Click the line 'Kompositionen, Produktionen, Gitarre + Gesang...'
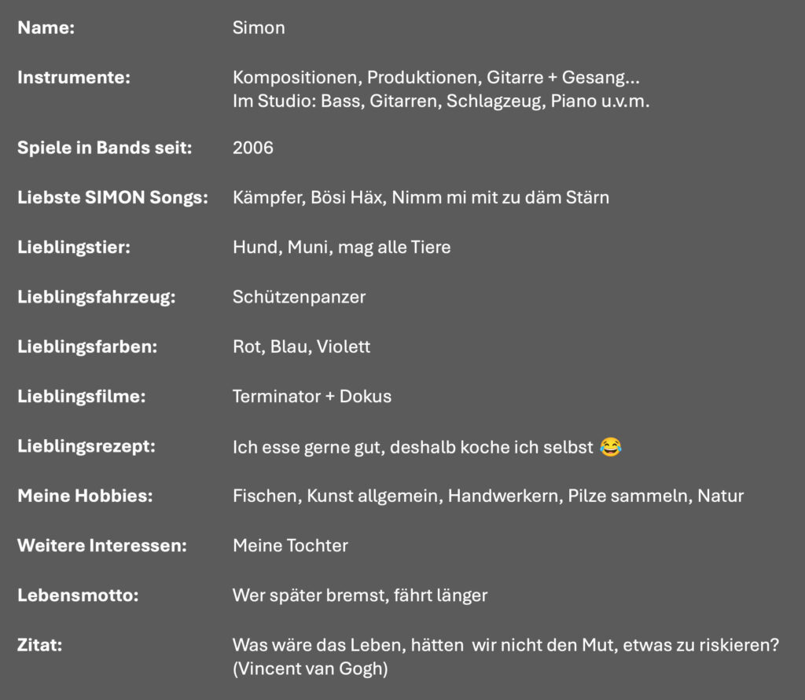 pos(436,78)
